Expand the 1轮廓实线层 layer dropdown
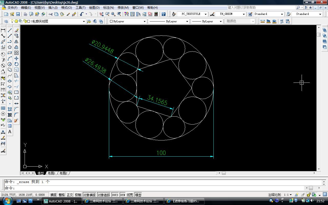The height and width of the screenshot is (205, 328). click(x=84, y=22)
